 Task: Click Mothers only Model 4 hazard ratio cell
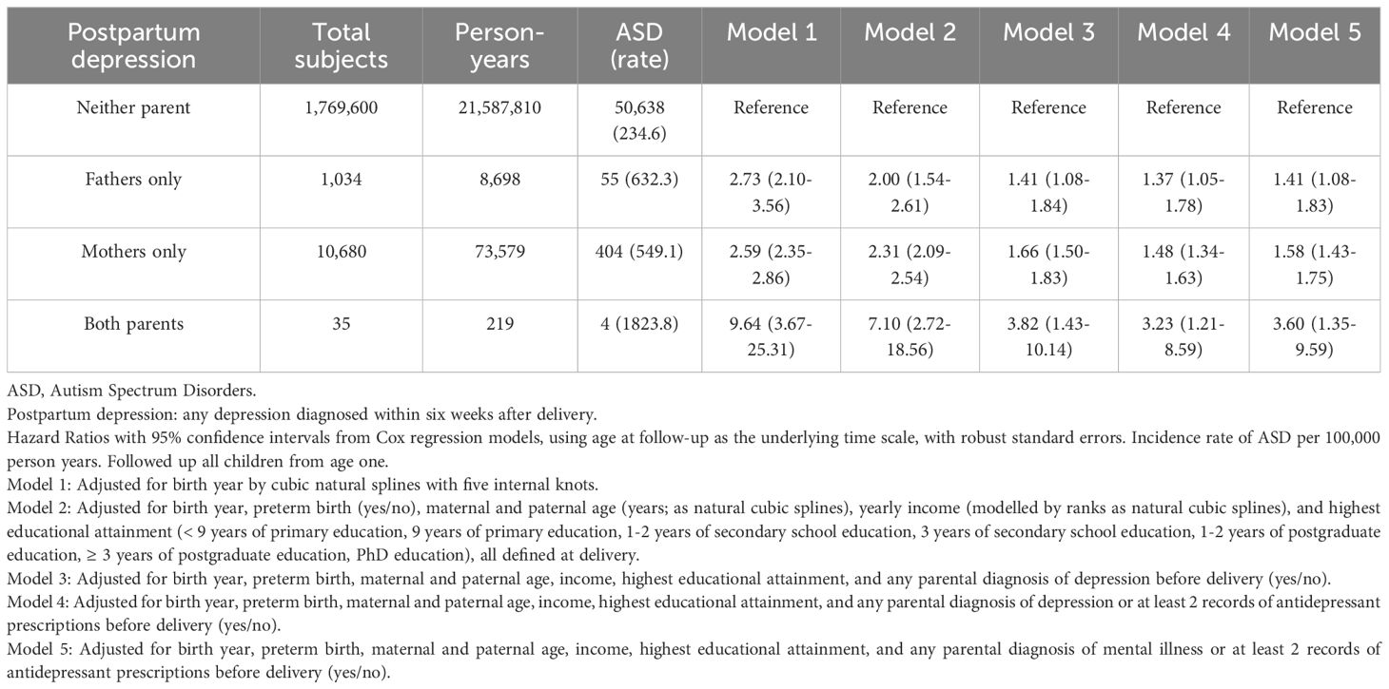(1184, 264)
